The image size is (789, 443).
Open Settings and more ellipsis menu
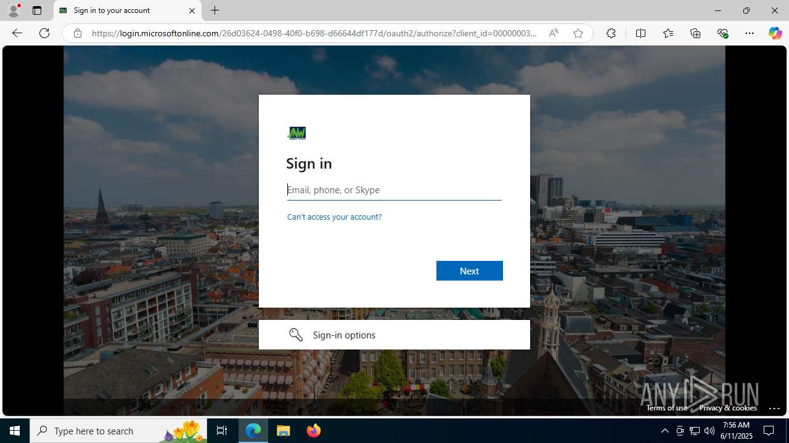pos(750,33)
